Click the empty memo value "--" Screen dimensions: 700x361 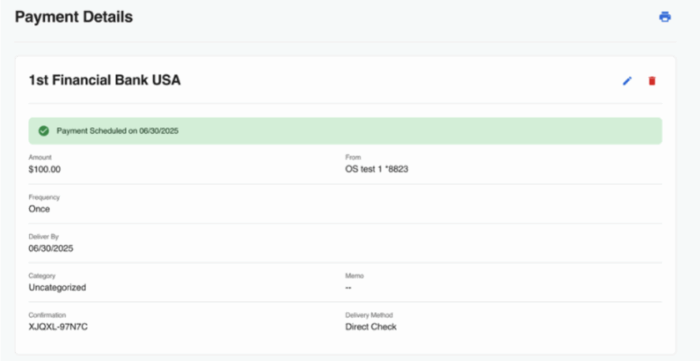[348, 288]
